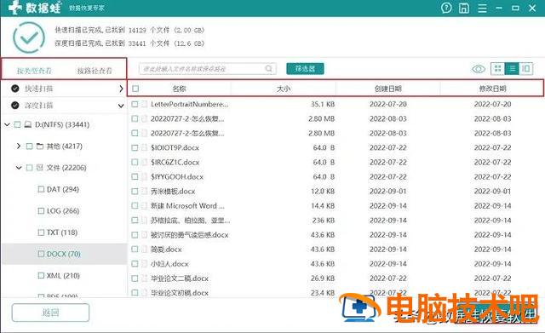Check the TXT (118) checkbox

41,233
